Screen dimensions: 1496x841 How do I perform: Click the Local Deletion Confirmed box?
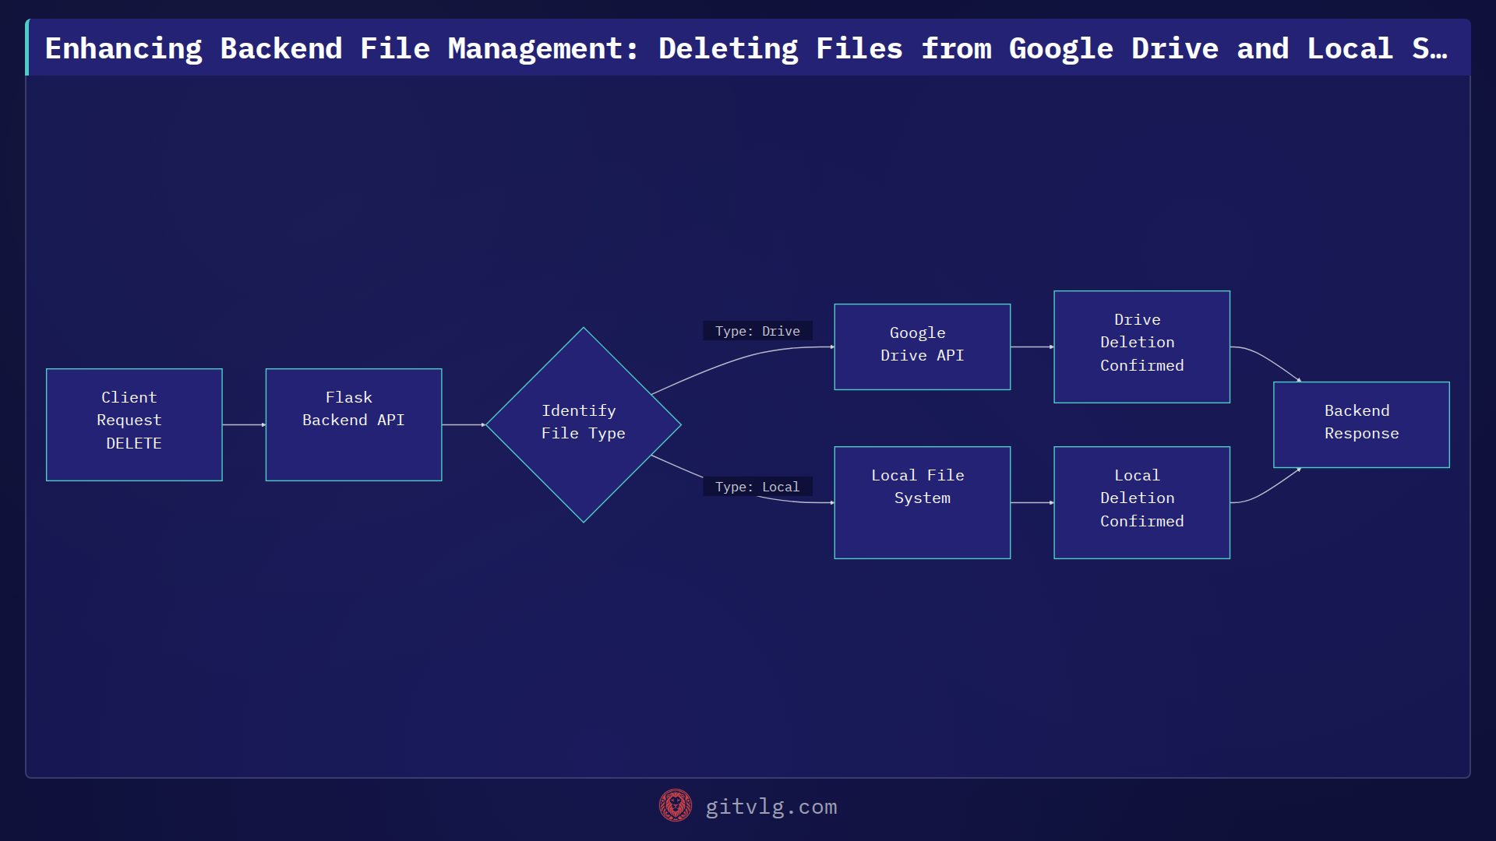(1142, 502)
